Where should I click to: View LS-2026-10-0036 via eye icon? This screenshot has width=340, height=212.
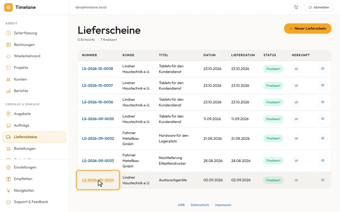pos(323,102)
